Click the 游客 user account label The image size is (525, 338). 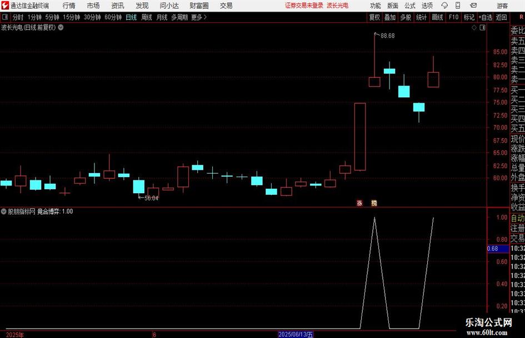click(x=502, y=6)
